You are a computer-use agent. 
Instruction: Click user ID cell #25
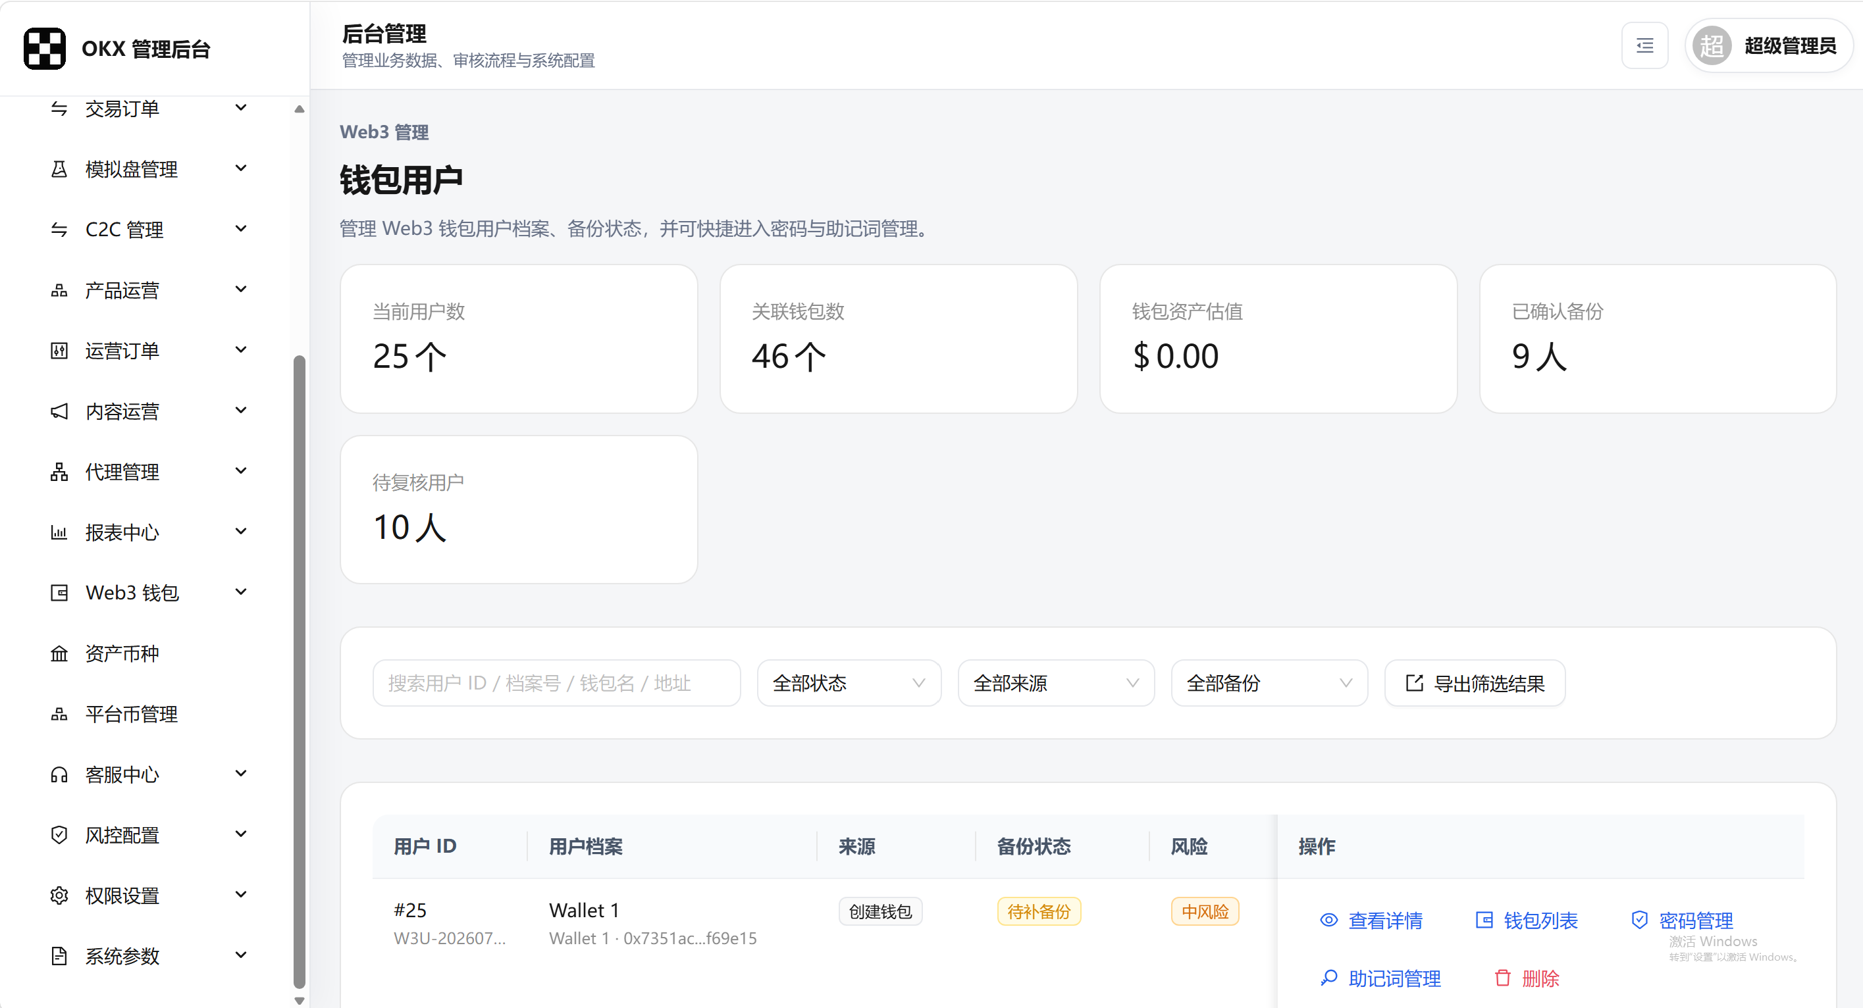[x=410, y=910]
